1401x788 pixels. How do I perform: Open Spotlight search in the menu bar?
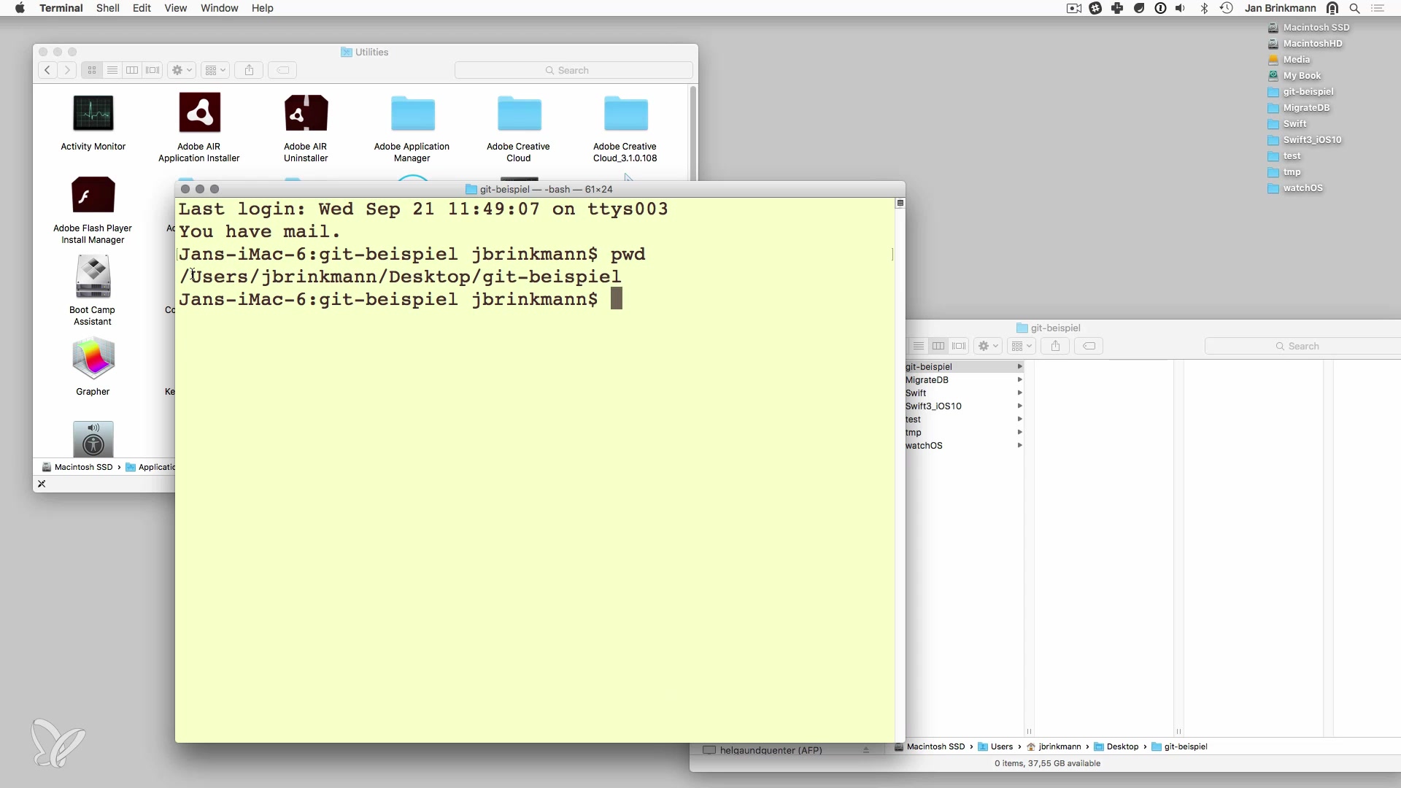(x=1354, y=8)
